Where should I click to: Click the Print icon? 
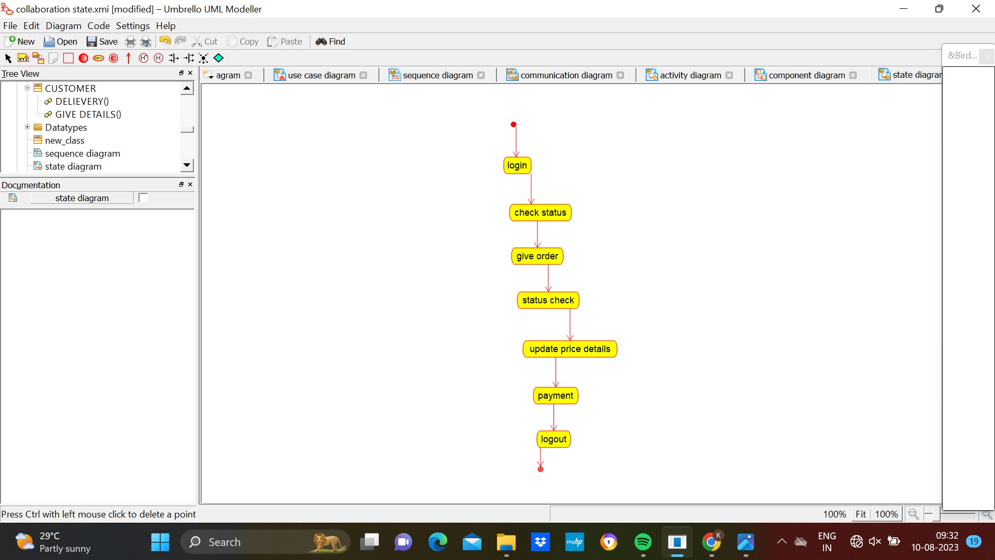pos(131,41)
